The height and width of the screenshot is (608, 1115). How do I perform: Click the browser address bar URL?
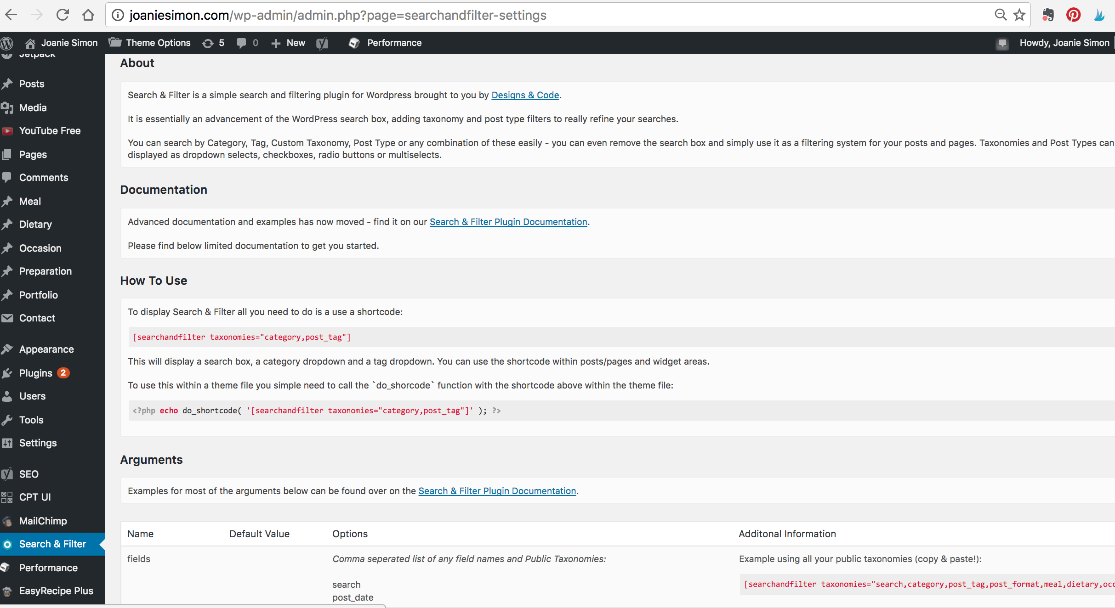point(338,15)
